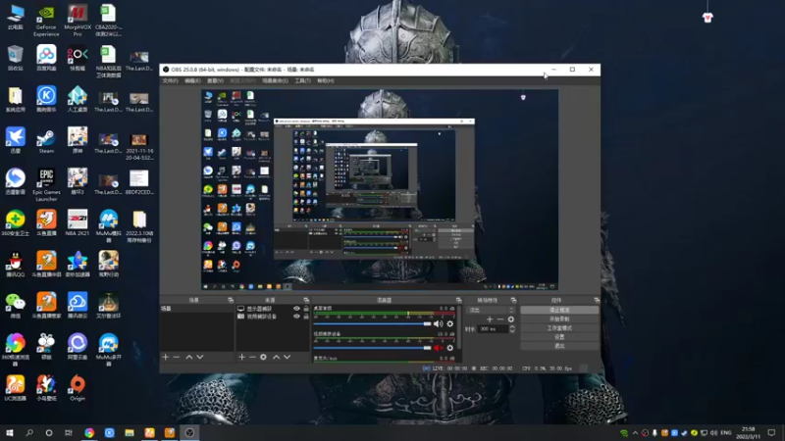Screen dimensions: 785x441
Task: Click the 开始录制 start recording button
Action: pyautogui.click(x=559, y=319)
